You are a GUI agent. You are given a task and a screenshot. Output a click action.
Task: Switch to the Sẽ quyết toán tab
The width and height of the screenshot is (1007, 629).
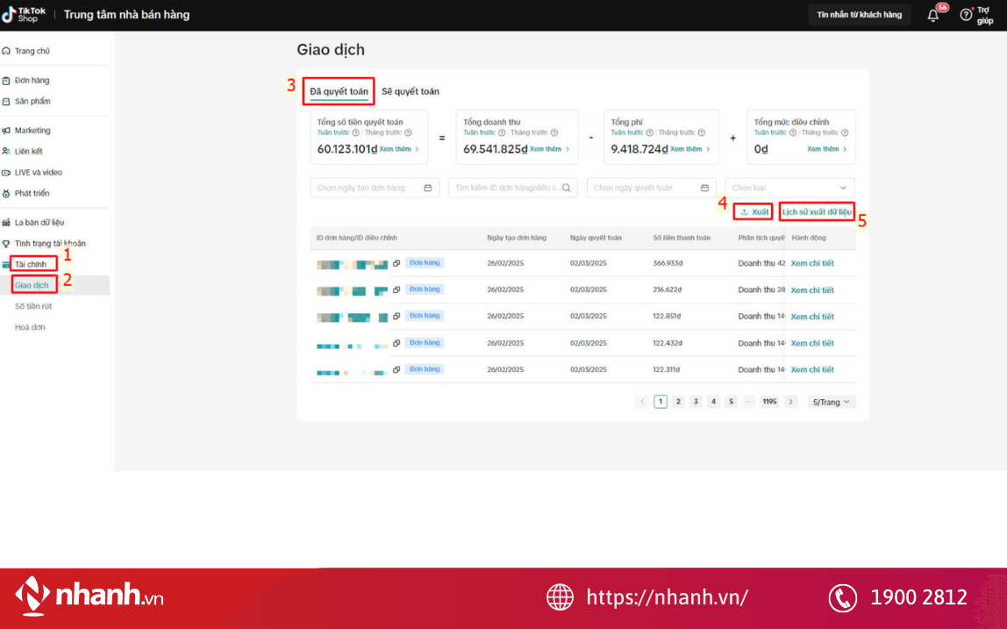[x=410, y=91]
